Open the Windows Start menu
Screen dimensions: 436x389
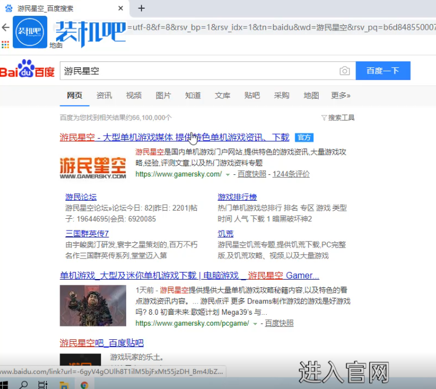[4, 385]
